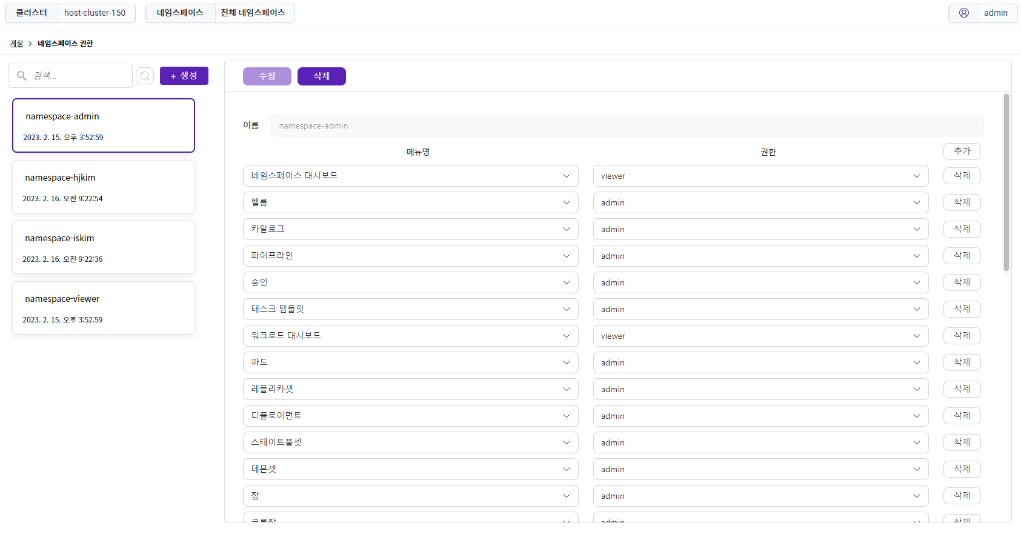Image resolution: width=1021 pixels, height=534 pixels.
Task: Change permission dropdown for 승인 row
Action: click(761, 282)
